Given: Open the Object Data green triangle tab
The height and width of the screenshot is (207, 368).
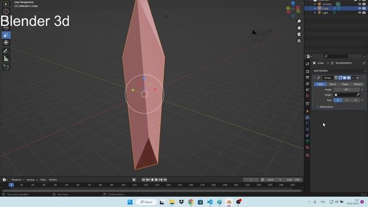Looking at the screenshot, I should [308, 141].
